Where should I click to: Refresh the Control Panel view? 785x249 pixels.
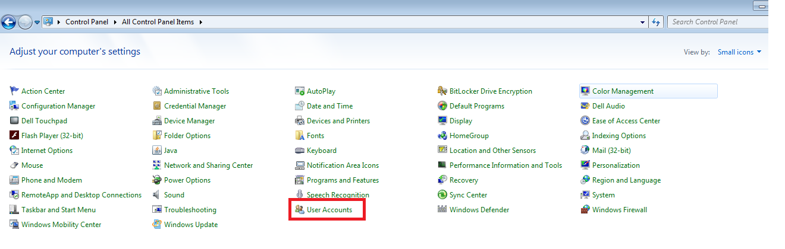[656, 22]
